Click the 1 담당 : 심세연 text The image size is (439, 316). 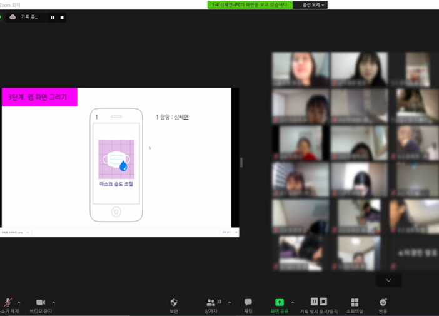[172, 117]
